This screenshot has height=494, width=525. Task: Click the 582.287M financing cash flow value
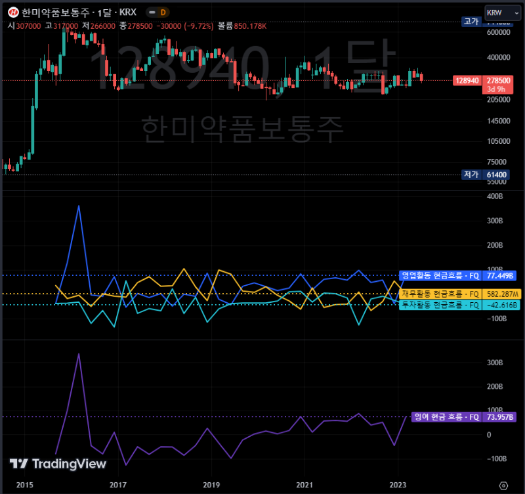(x=502, y=294)
